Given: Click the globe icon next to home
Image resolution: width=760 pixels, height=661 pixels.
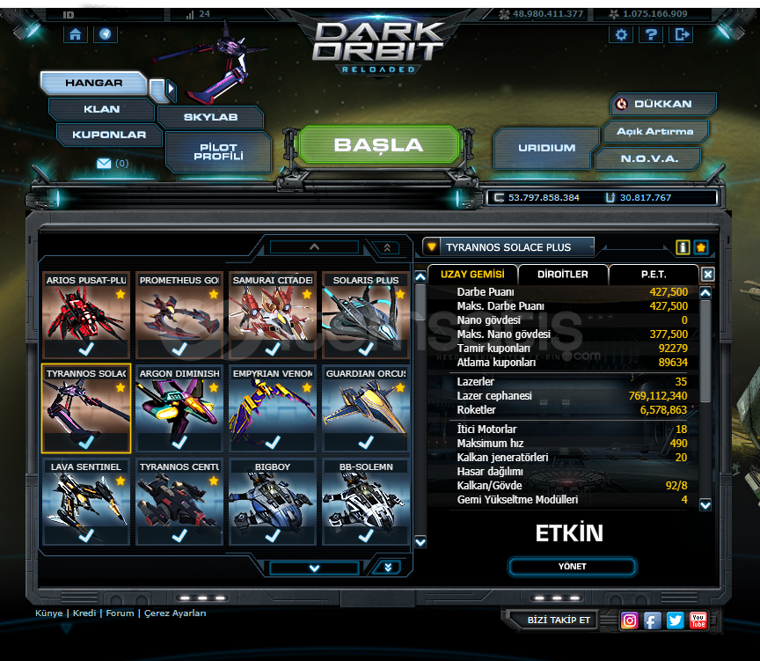Looking at the screenshot, I should point(106,34).
